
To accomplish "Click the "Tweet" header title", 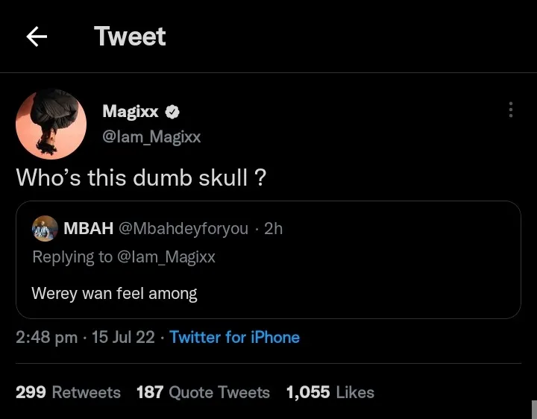I will 130,37.
